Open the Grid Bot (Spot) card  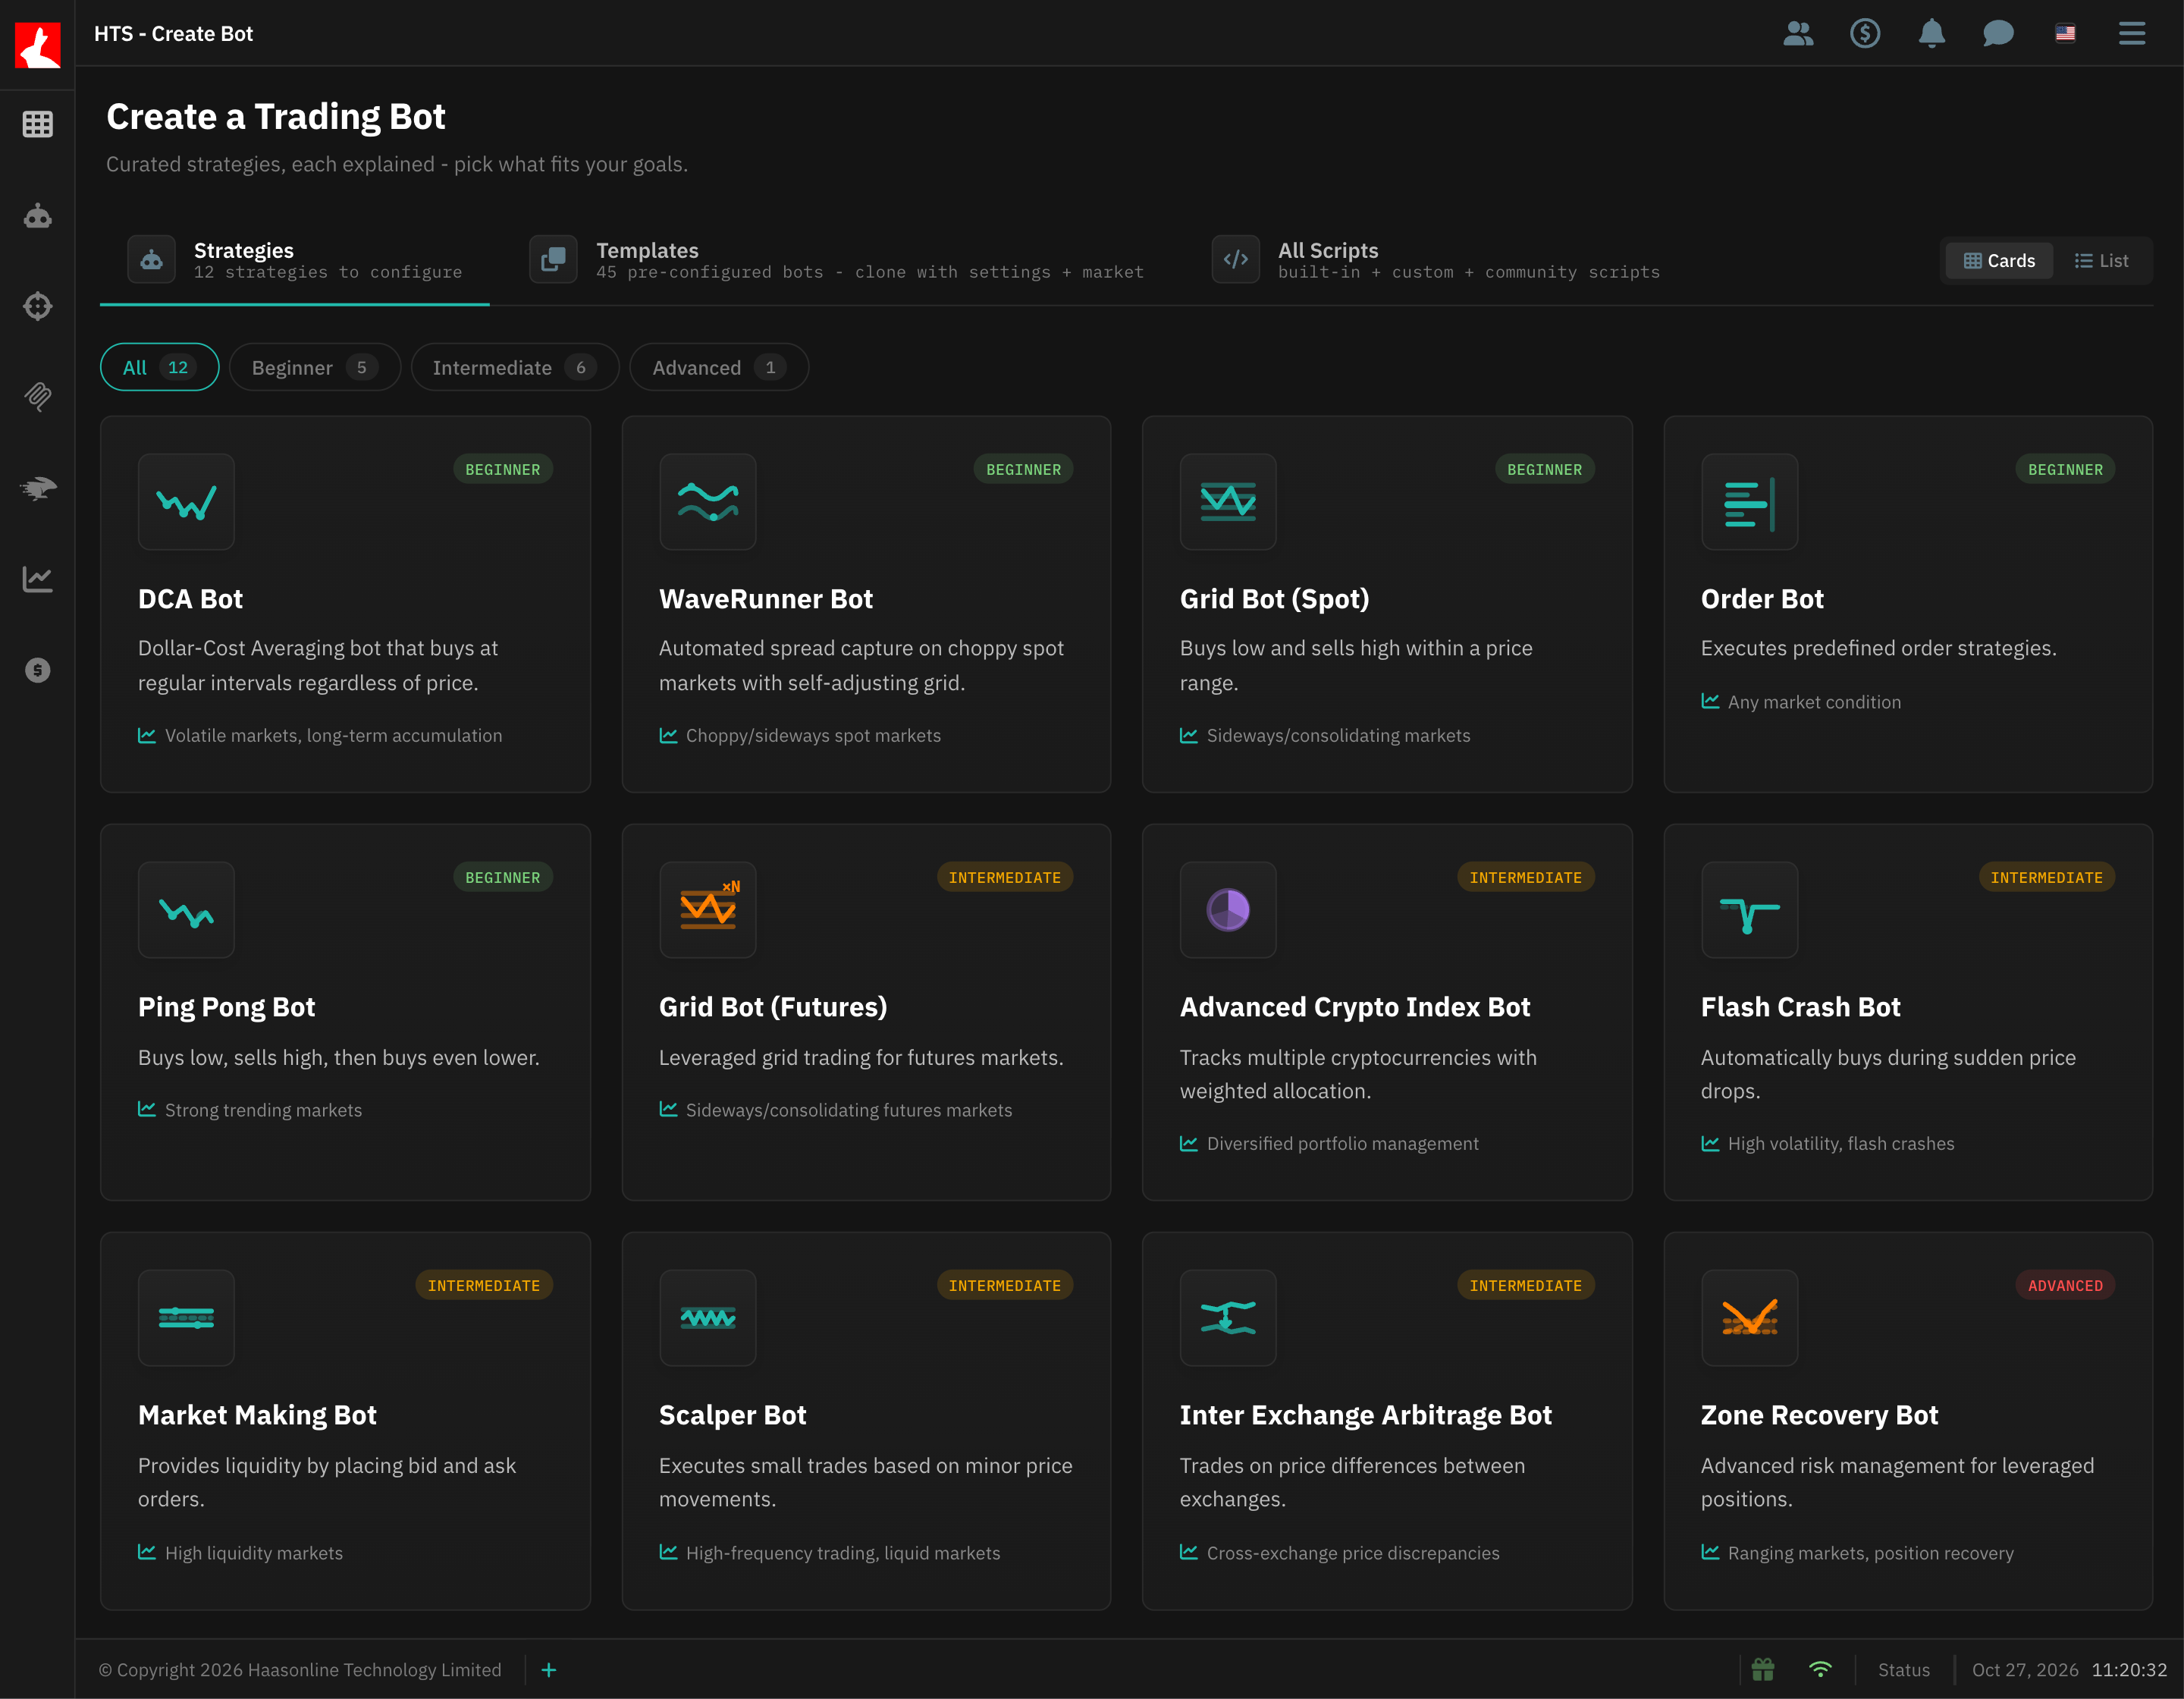click(x=1387, y=604)
